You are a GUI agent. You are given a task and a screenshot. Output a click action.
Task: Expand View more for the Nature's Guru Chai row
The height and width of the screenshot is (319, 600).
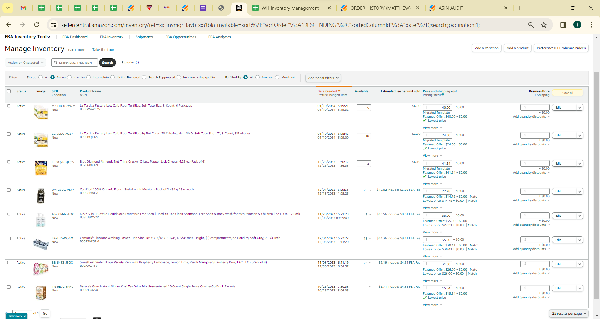432,305
